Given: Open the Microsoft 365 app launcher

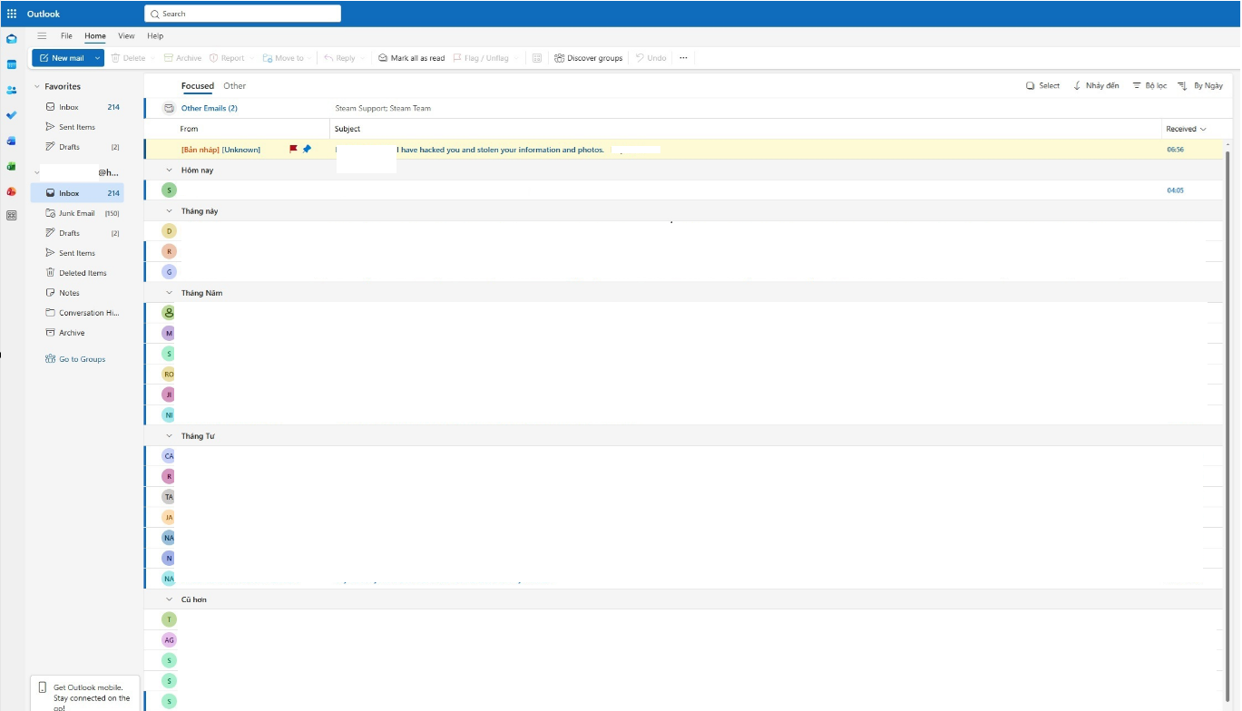Looking at the screenshot, I should point(12,14).
